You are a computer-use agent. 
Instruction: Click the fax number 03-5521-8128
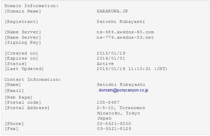(x=114, y=129)
